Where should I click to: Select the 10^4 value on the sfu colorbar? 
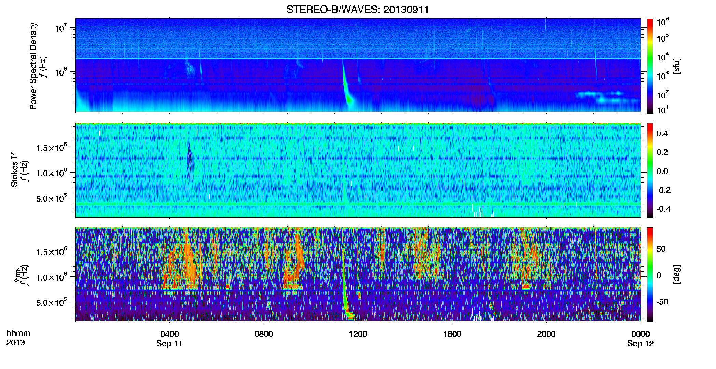tap(663, 57)
